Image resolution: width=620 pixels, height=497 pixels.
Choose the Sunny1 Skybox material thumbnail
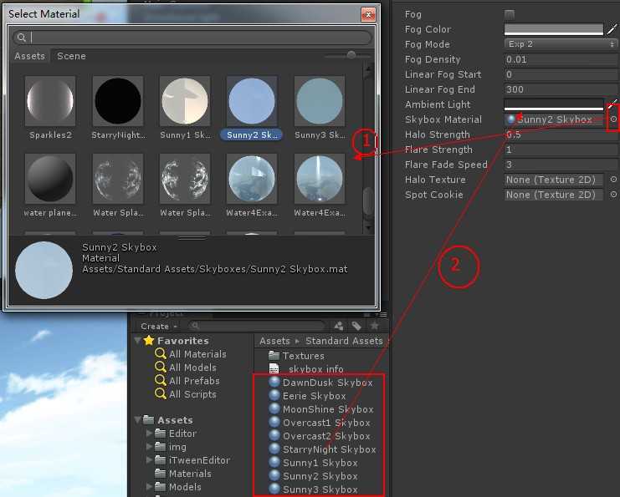pos(185,101)
